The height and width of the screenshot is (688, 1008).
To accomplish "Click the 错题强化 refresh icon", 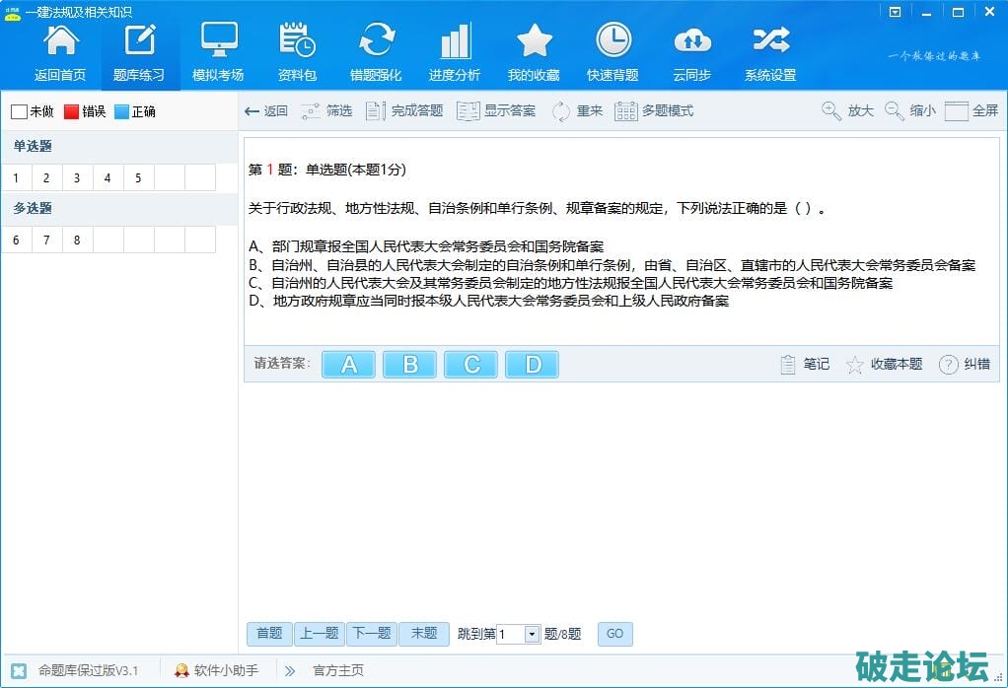I will point(376,42).
